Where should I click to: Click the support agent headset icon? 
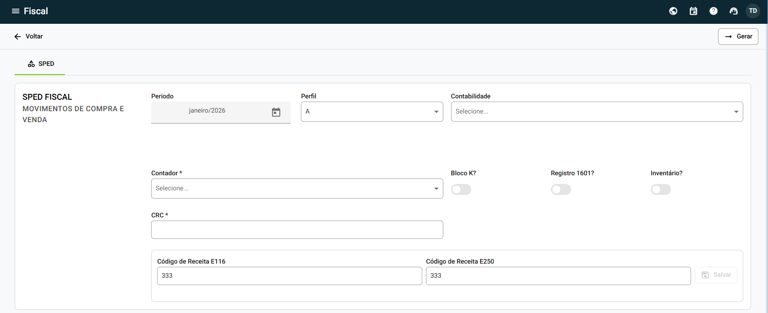(734, 11)
